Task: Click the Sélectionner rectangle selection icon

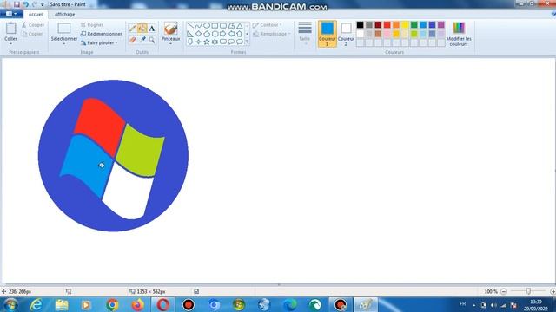Action: pyautogui.click(x=64, y=29)
